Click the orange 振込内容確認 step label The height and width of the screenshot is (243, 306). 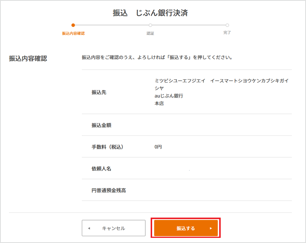click(73, 33)
